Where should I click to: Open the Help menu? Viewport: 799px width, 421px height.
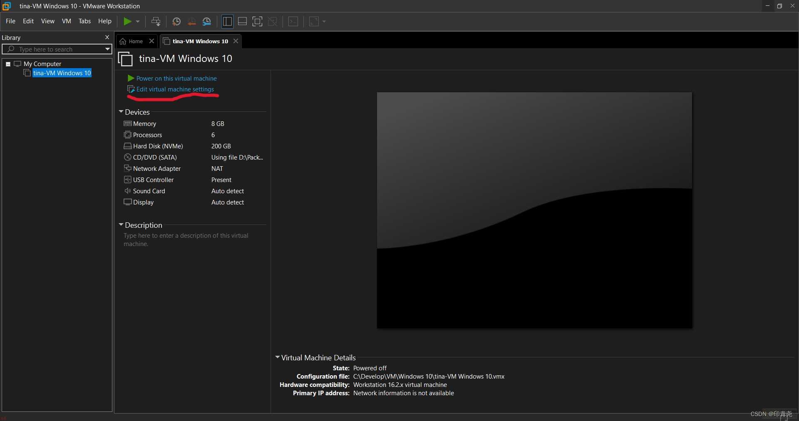tap(105, 21)
